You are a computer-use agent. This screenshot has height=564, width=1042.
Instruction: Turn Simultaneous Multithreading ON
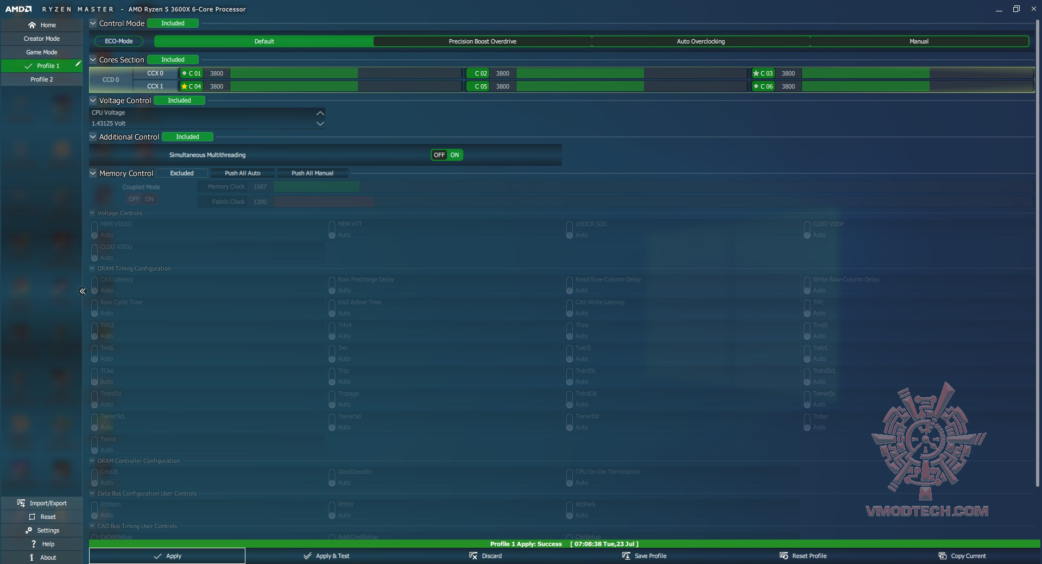[454, 155]
